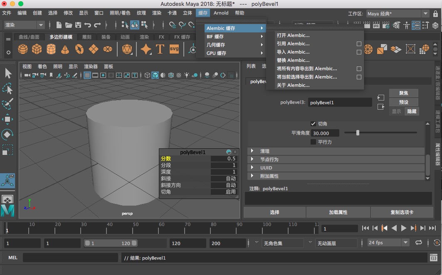Create a polygon cylinder from the shelf
Screen dimensions: 442x275
(51, 49)
